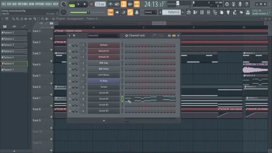The width and height of the screenshot is (272, 153).
Task: Select the playlist magnet snap icon
Action: tap(7, 19)
